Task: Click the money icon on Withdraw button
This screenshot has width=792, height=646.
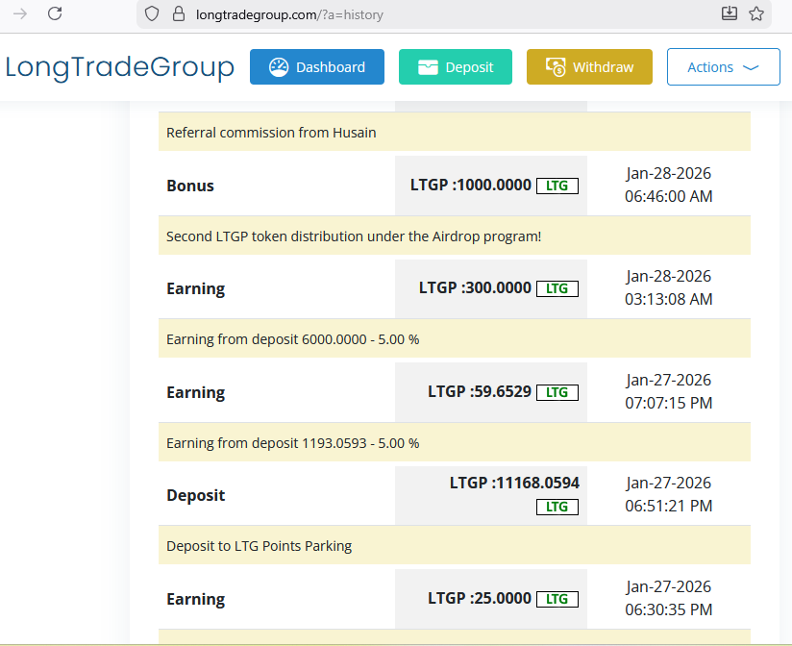Action: (x=556, y=67)
